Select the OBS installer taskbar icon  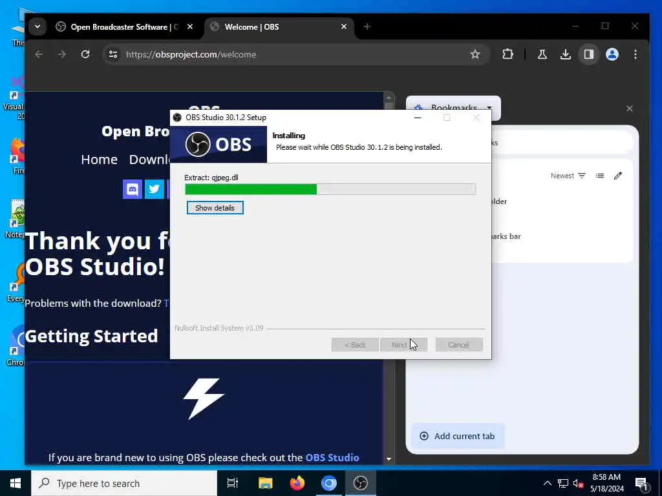361,483
